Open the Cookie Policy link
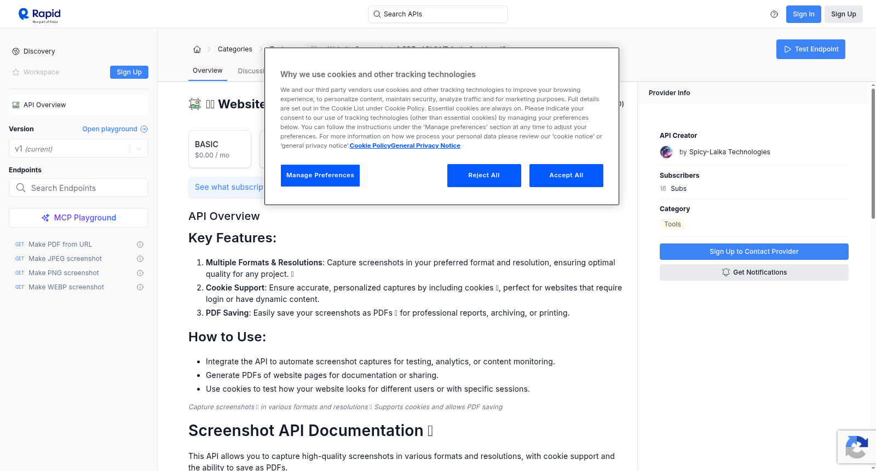 tap(370, 146)
